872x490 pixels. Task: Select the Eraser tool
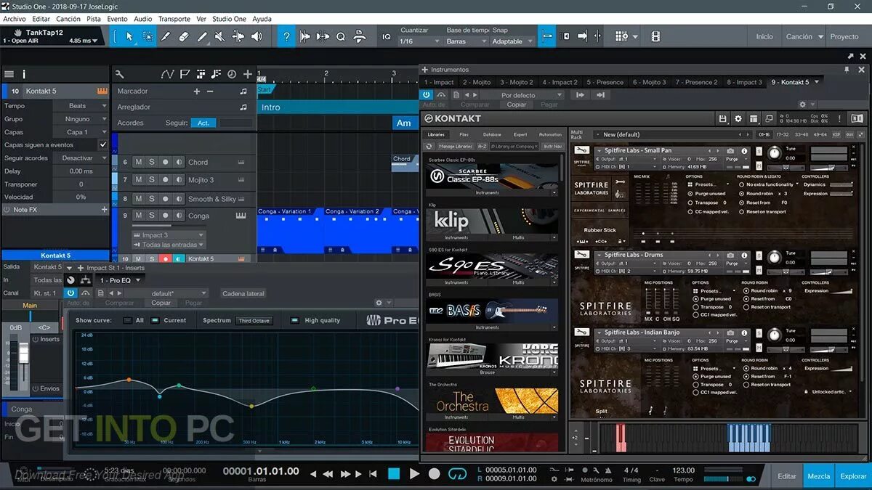185,36
